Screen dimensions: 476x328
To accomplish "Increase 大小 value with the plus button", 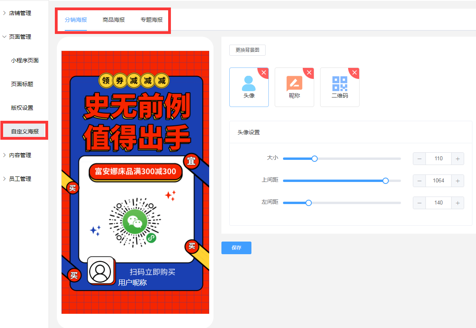I will click(457, 159).
